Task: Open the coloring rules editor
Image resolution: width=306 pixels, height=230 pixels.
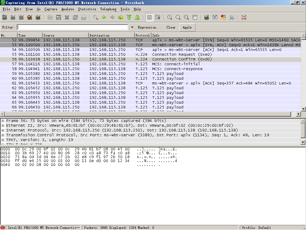Action: tap(224, 17)
